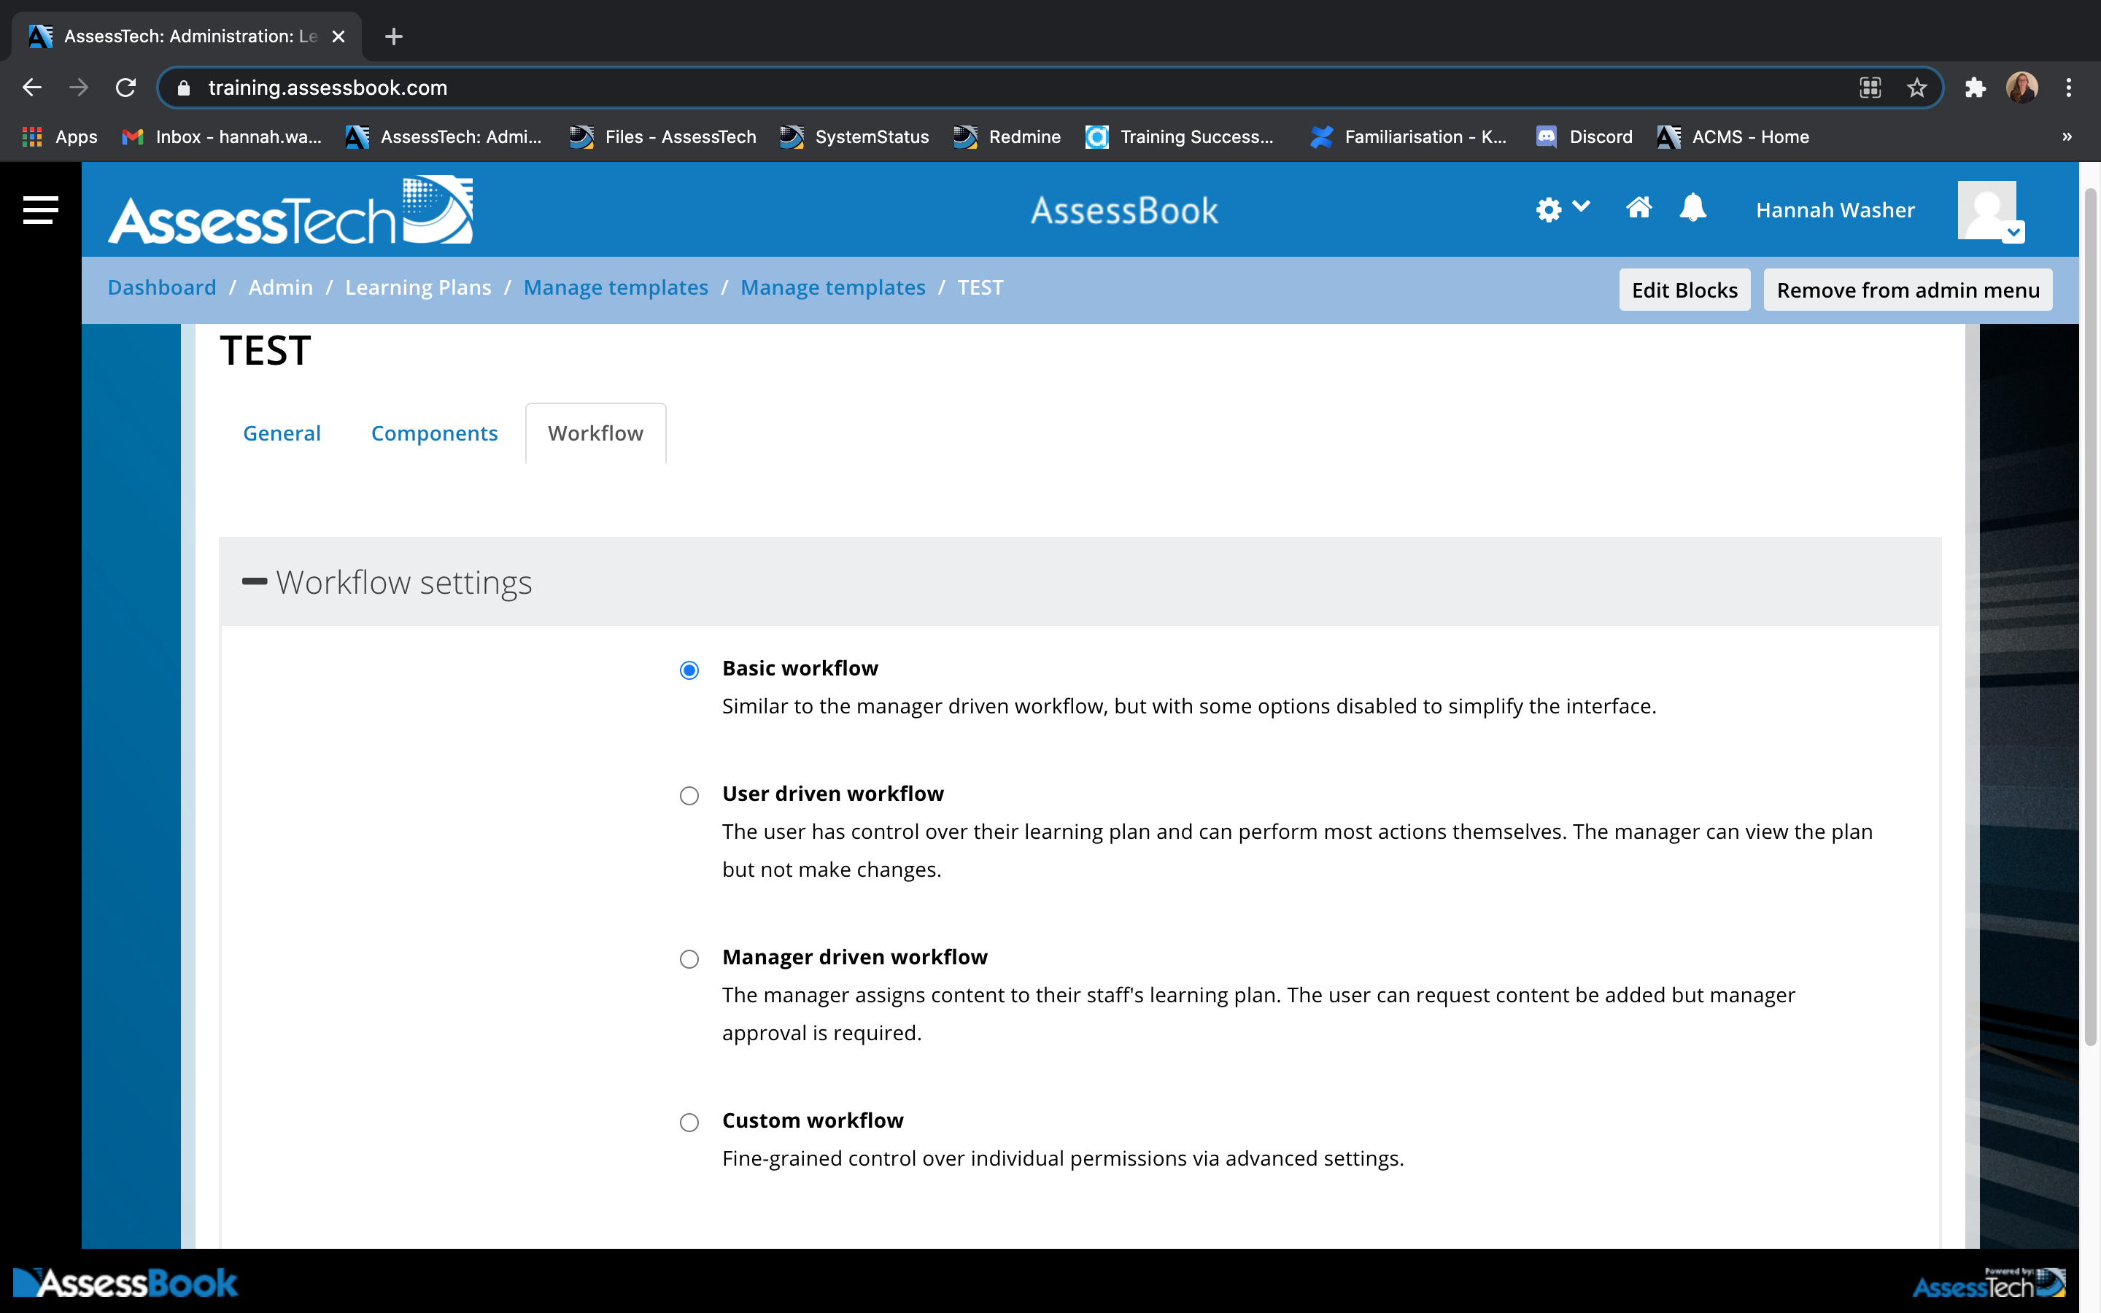Click the page vertical scrollbar
Image resolution: width=2101 pixels, height=1313 pixels.
coord(2091,616)
